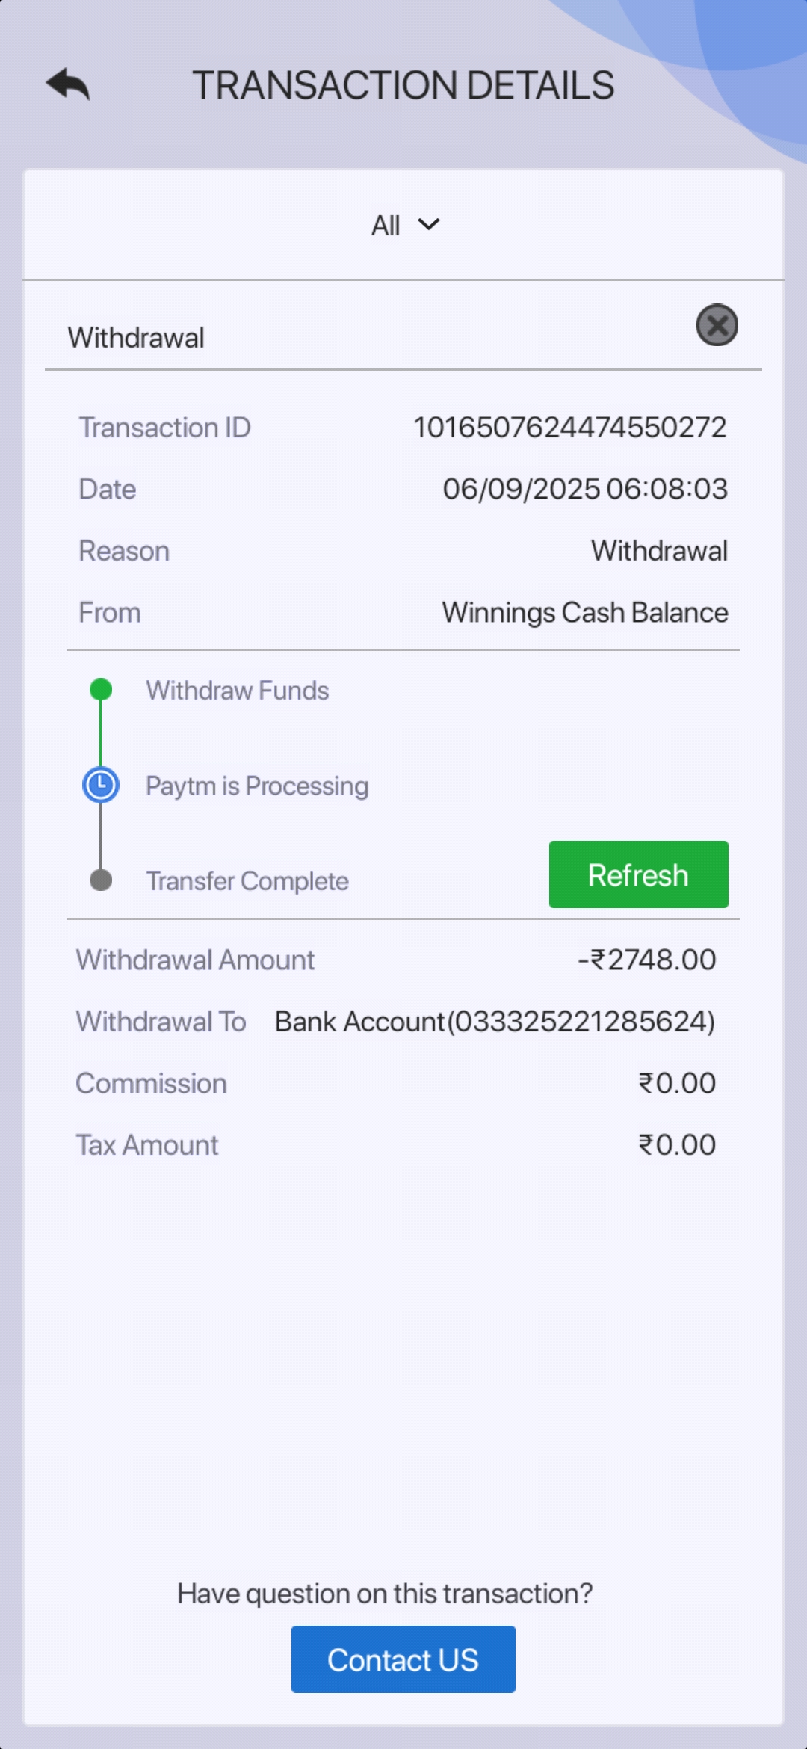Tap the Paytm is Processing step label
The image size is (807, 1749).
coord(257,786)
